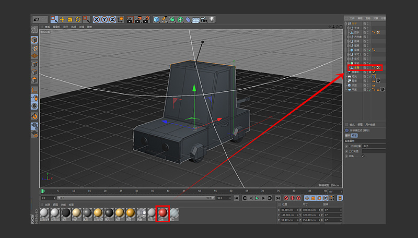Open the viewport 过滤 (Filter) menu

82,27
